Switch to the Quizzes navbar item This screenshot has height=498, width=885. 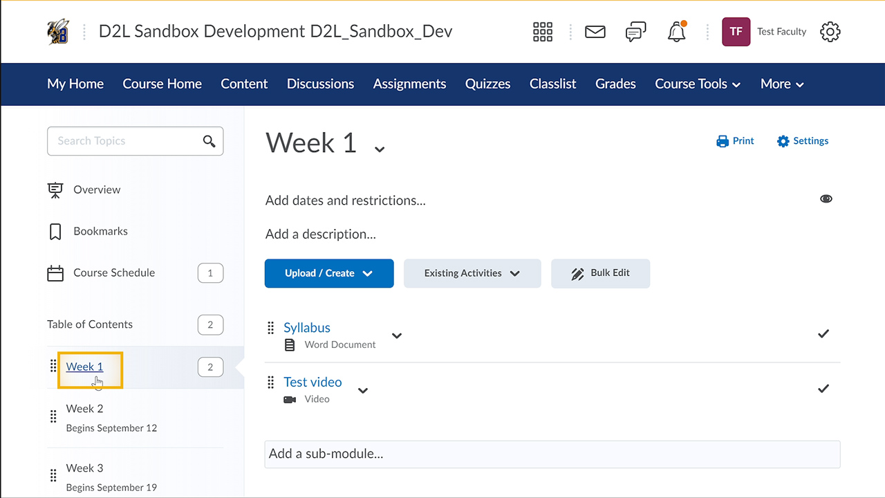click(x=487, y=84)
